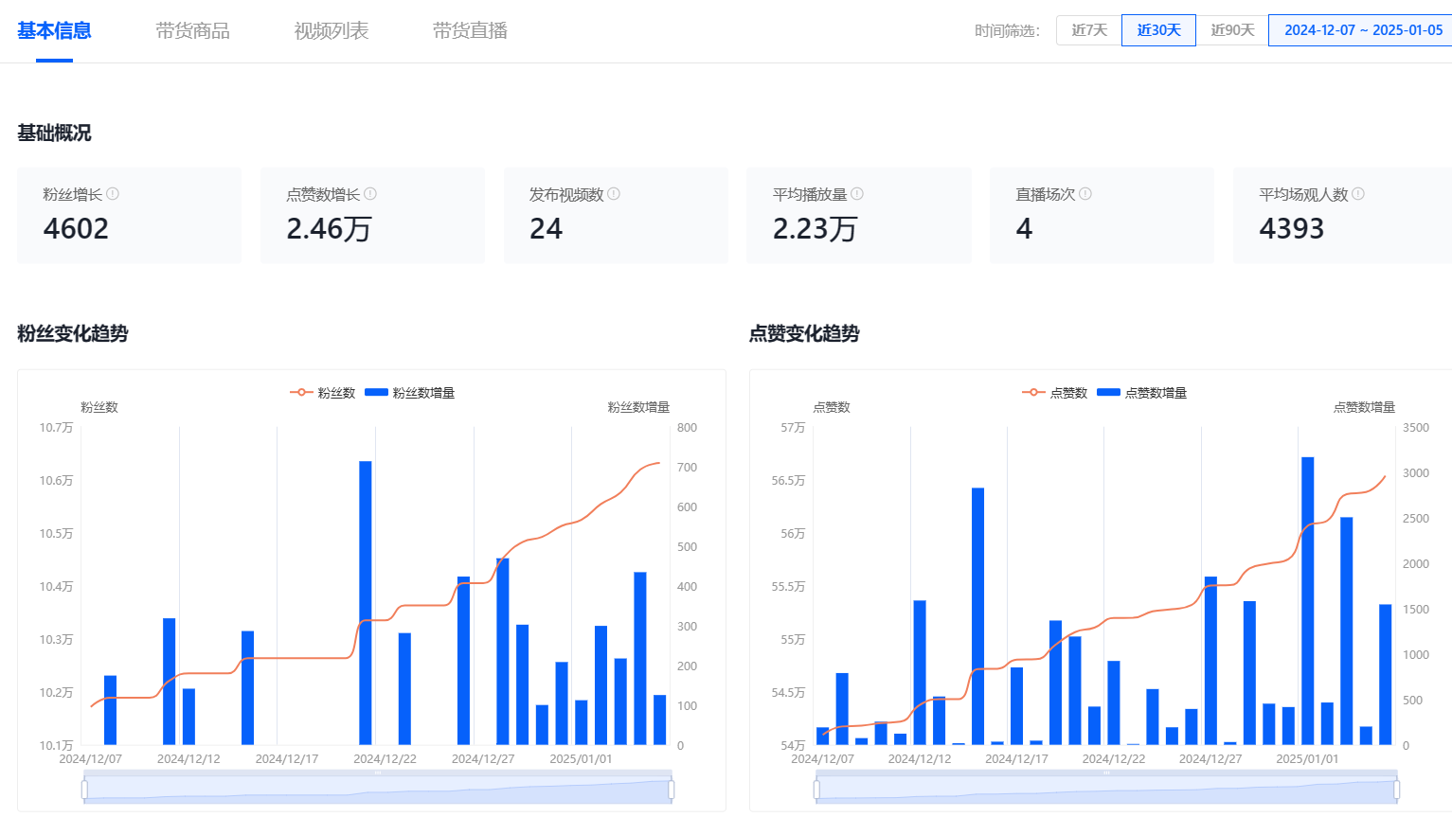Click info icon beside 平均场观人数

tap(1358, 194)
